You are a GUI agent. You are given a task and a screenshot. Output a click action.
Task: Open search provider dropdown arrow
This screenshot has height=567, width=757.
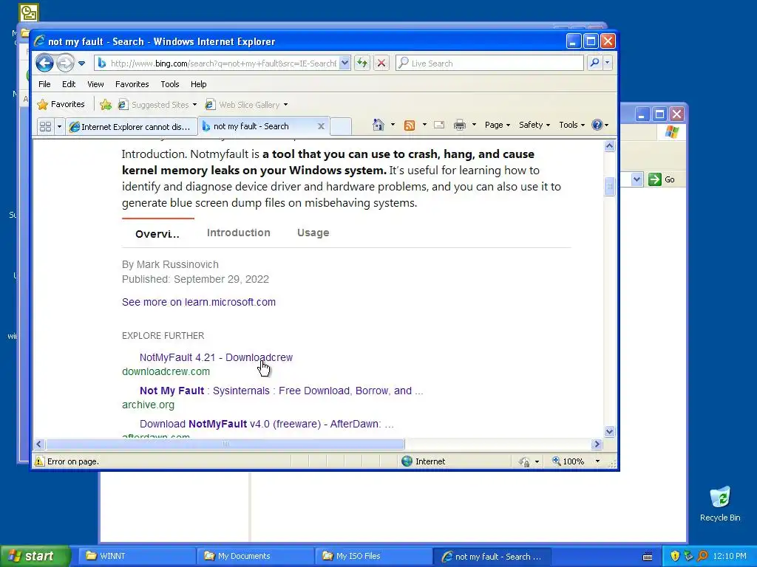(x=608, y=63)
